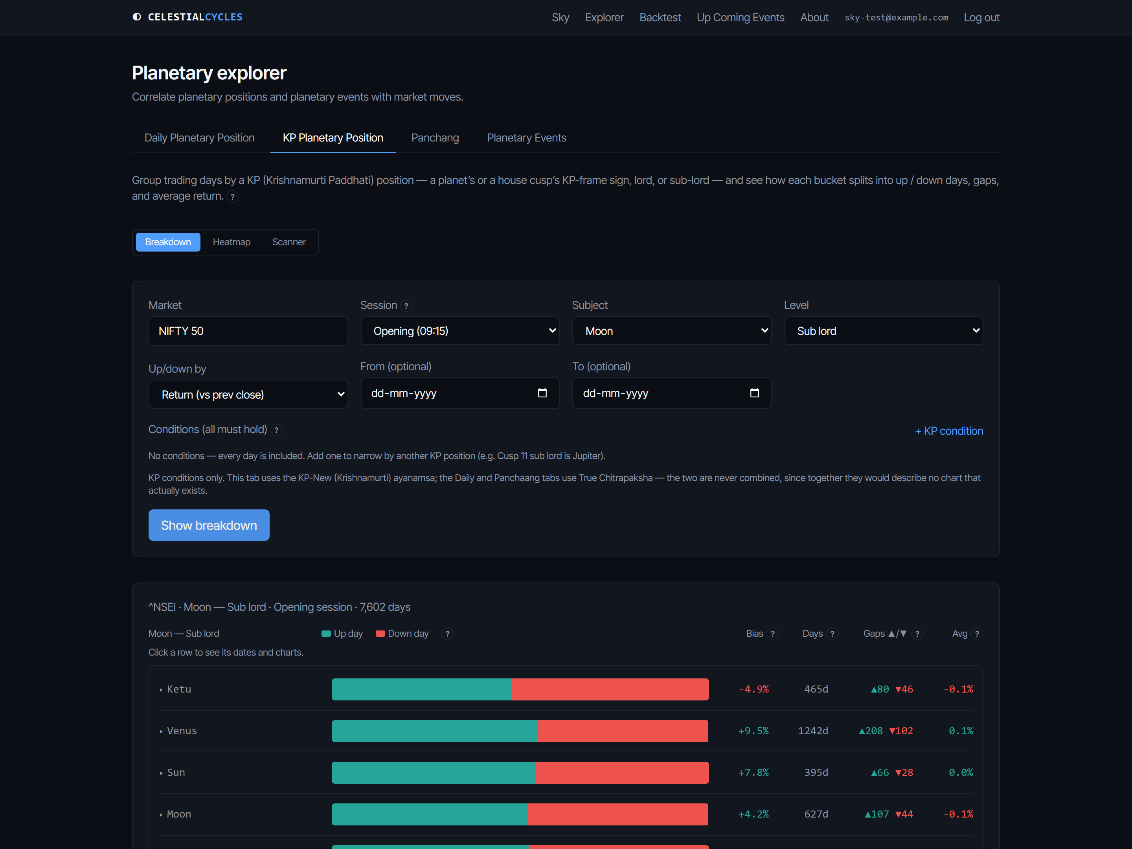Open the Up/down by dropdown
This screenshot has width=1132, height=849.
coord(248,394)
